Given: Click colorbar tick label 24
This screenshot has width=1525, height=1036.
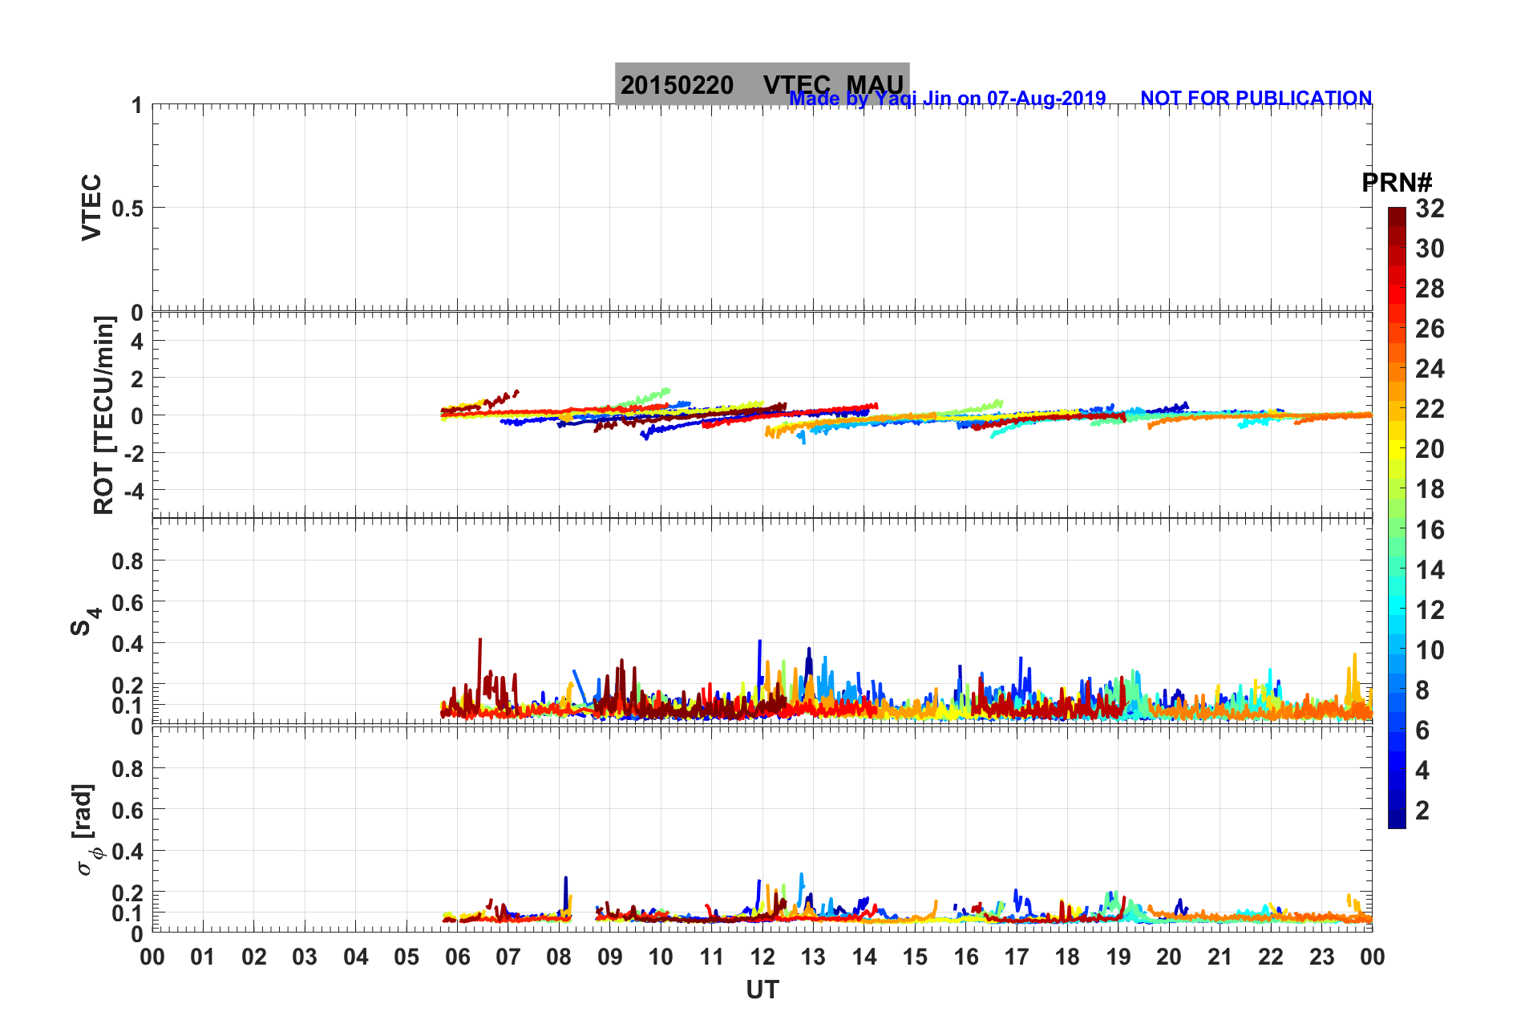Looking at the screenshot, I should pos(1430,369).
